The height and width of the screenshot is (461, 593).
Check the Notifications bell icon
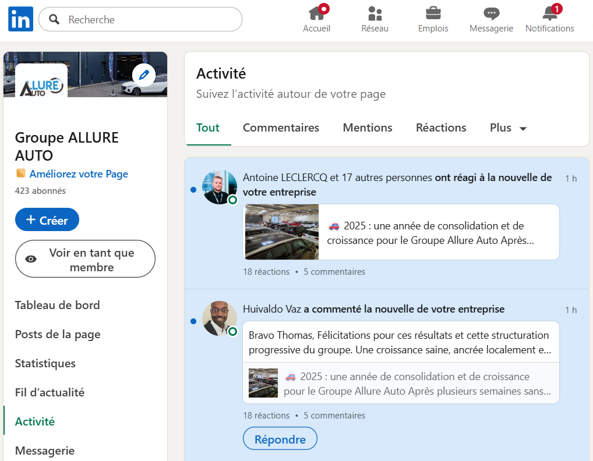tap(549, 13)
